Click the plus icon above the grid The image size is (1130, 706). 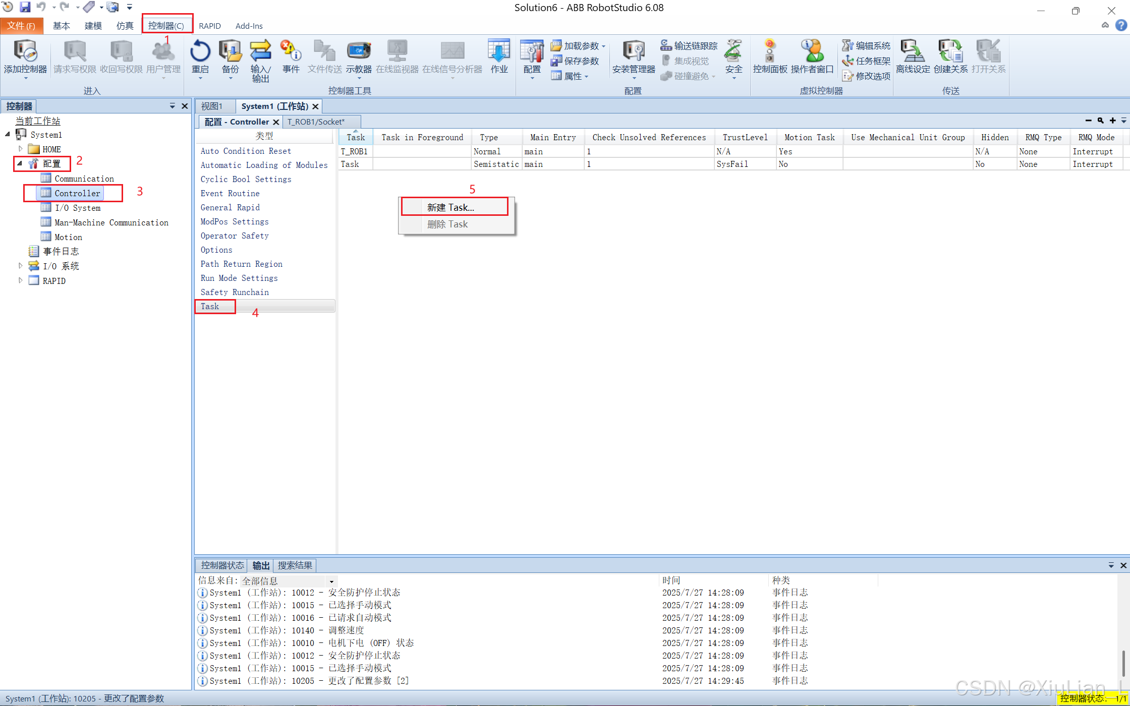pyautogui.click(x=1112, y=121)
